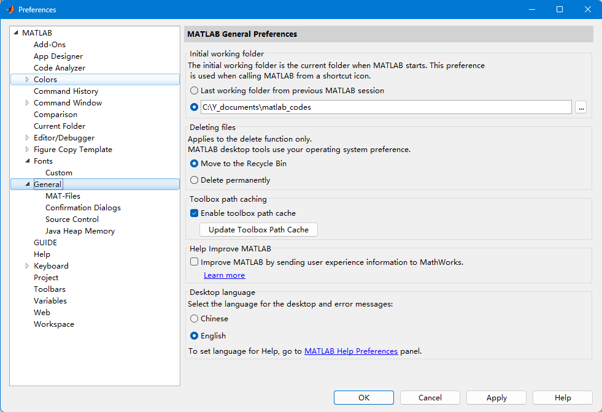The image size is (602, 412).
Task: Expand the Colors tree node arrow
Action: 27,80
